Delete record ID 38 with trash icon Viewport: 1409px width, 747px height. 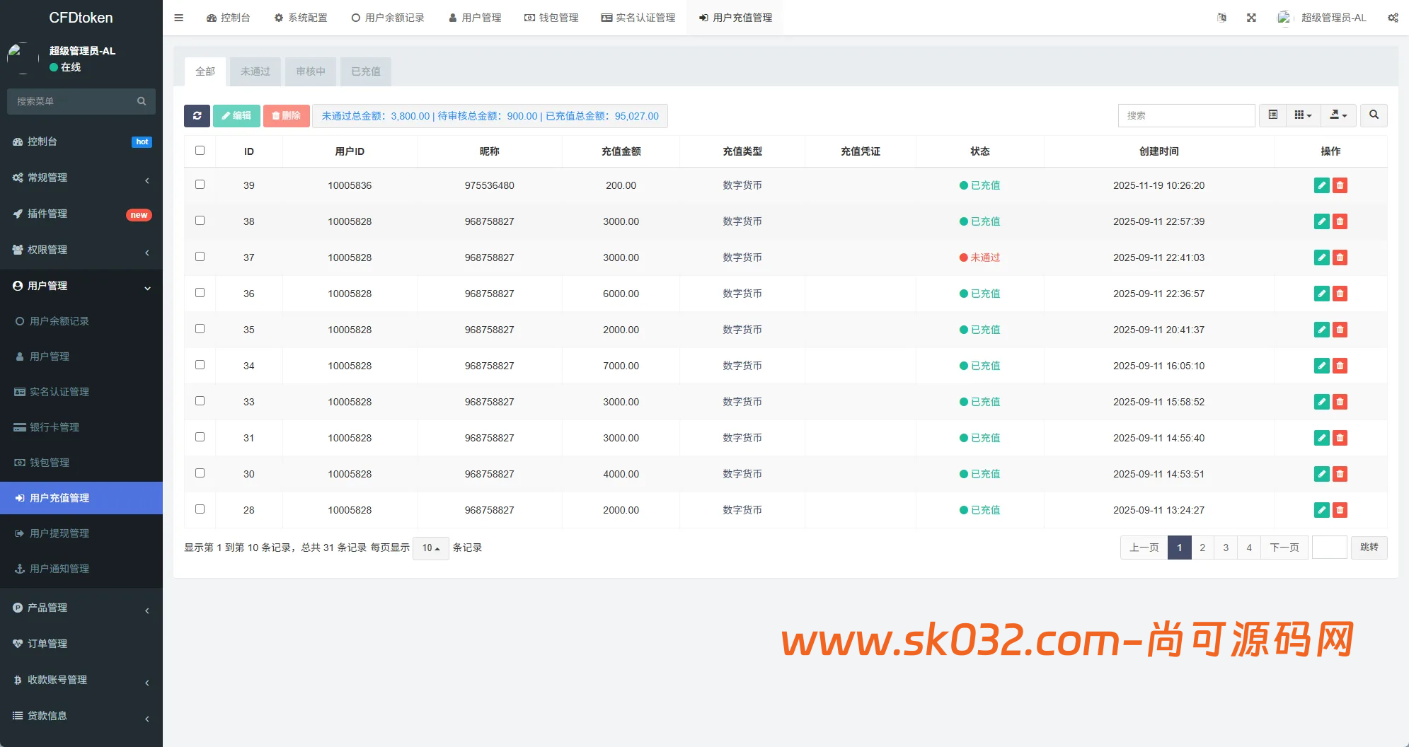point(1340,221)
